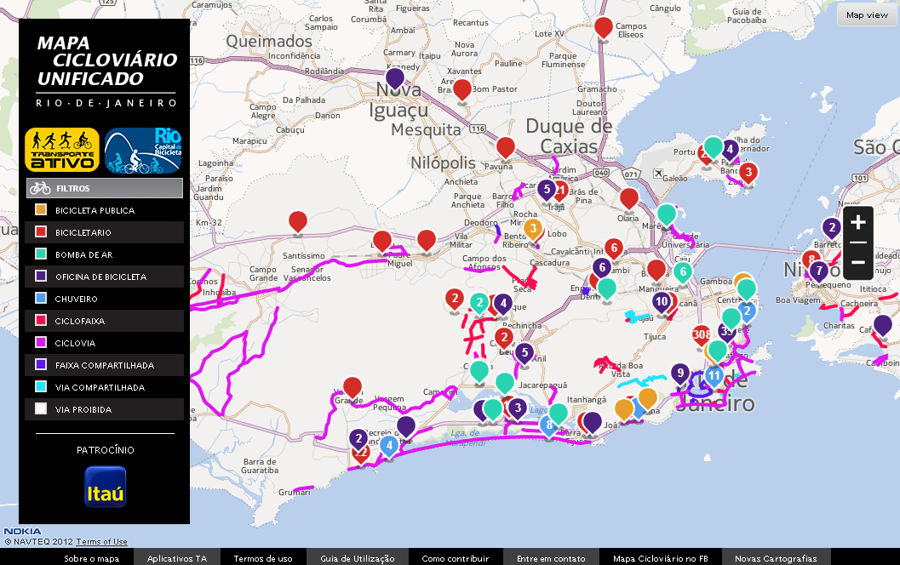Screen dimensions: 900x565
Task: Select the cluster marker labeled 308
Action: [701, 335]
